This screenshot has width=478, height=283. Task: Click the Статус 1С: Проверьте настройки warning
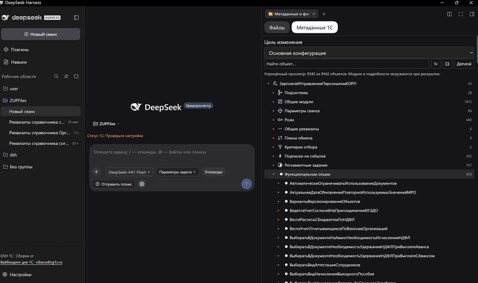pyautogui.click(x=115, y=136)
